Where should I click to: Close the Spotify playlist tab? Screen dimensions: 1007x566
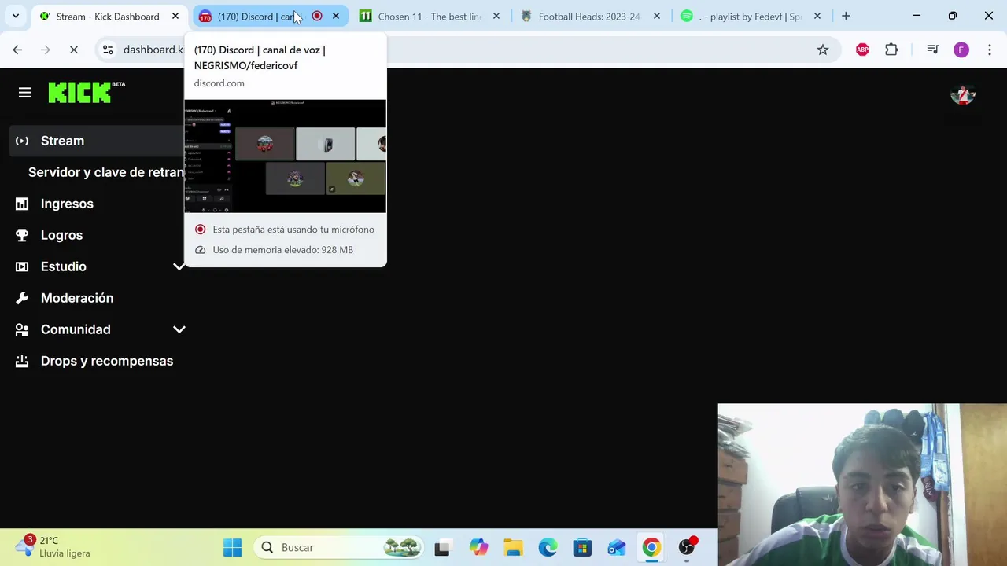coord(817,16)
